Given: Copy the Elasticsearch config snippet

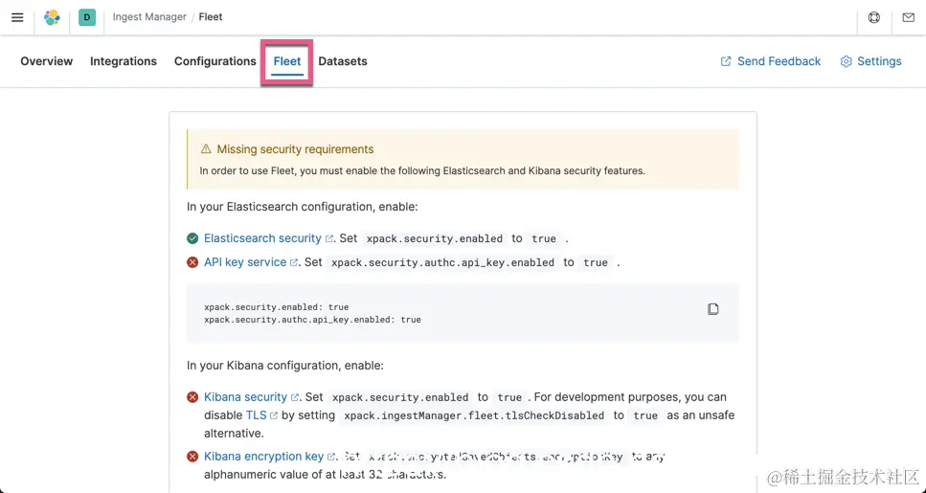Looking at the screenshot, I should point(713,309).
